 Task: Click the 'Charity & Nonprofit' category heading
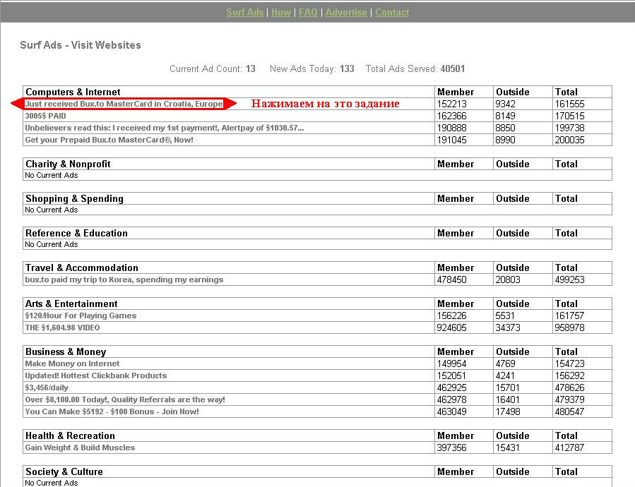click(x=68, y=164)
